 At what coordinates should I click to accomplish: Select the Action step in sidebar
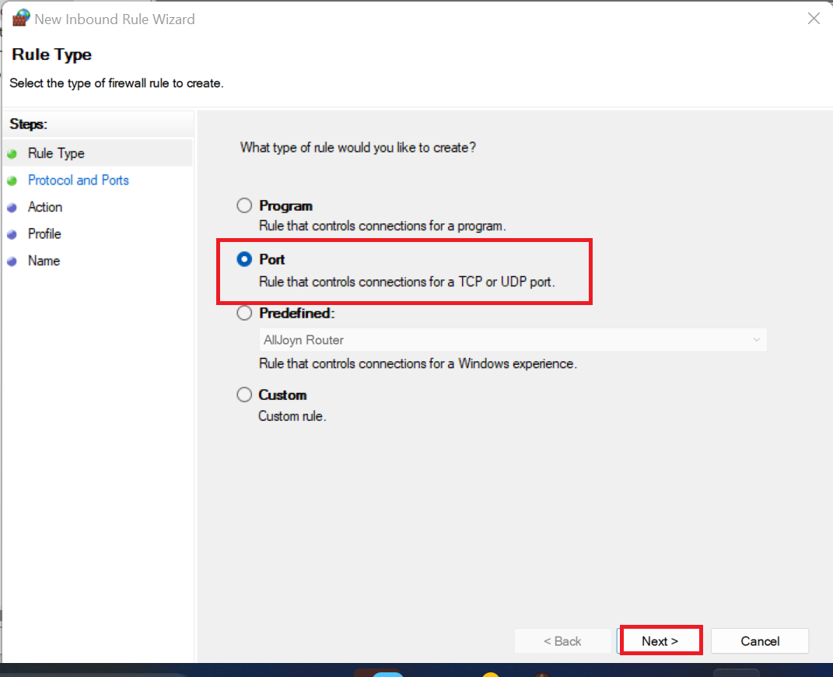click(x=45, y=207)
